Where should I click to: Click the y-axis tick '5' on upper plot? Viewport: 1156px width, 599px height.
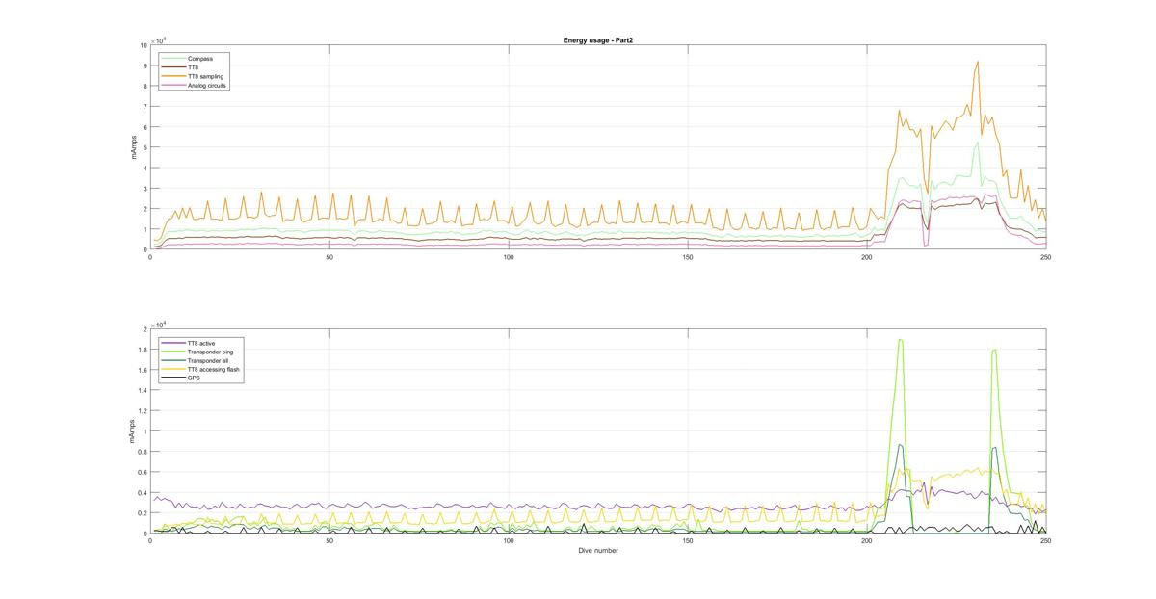coord(144,148)
